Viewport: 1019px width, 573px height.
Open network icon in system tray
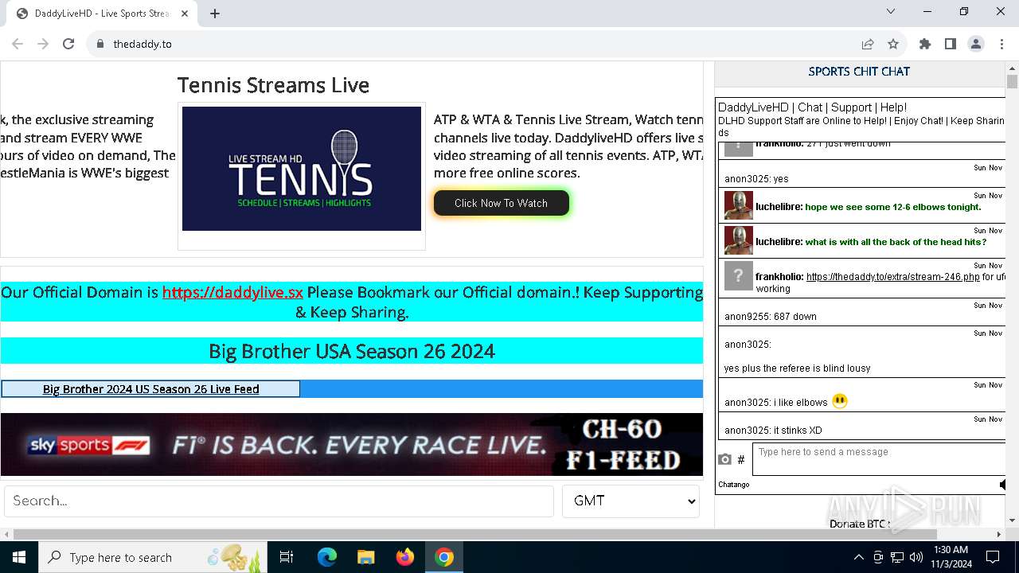point(897,557)
